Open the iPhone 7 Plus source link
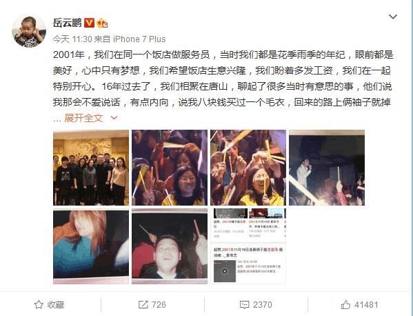 139,39
